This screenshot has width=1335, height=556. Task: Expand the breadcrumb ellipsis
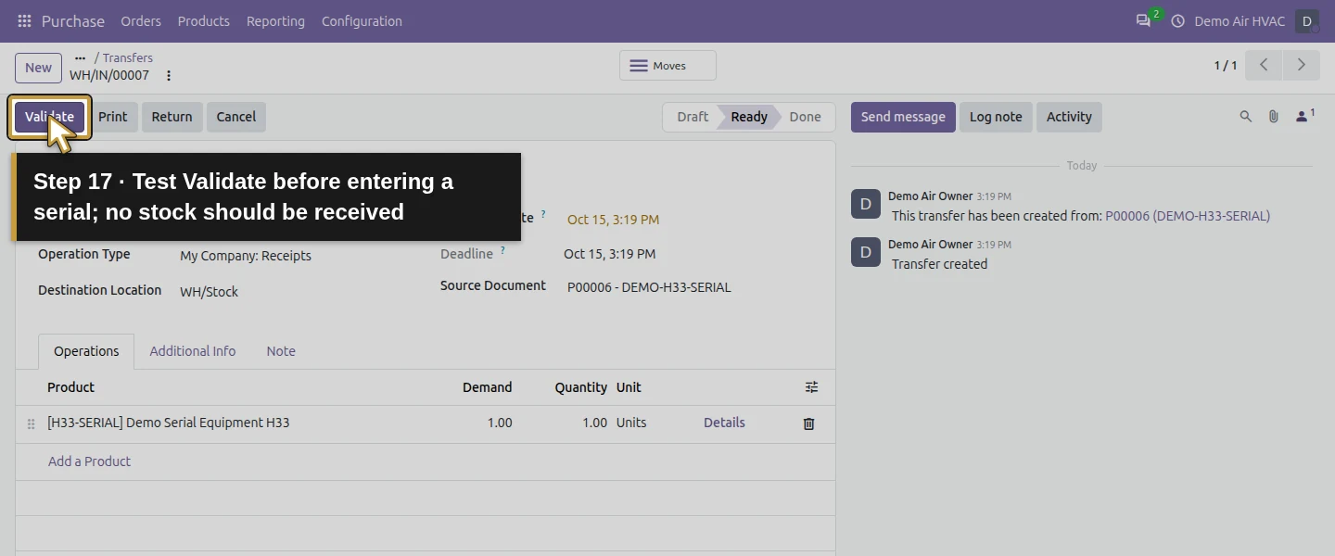[x=80, y=57]
